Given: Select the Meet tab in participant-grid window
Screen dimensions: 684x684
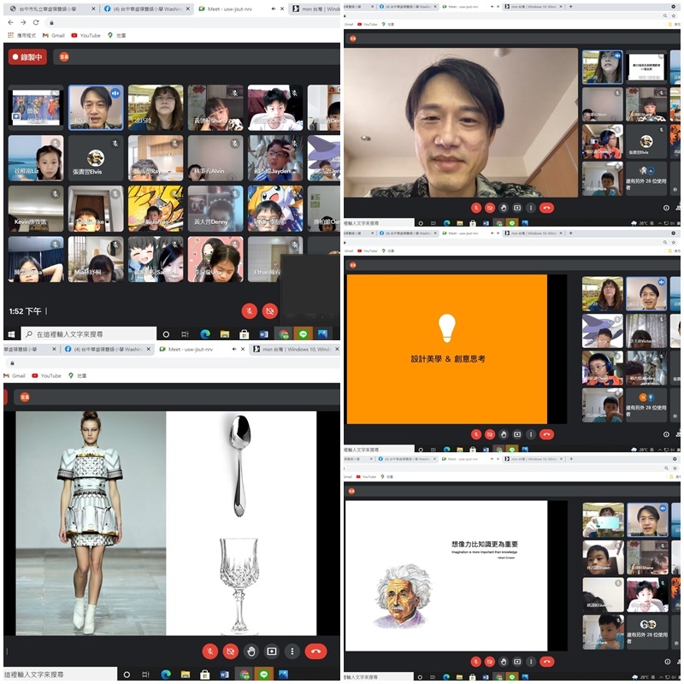Looking at the screenshot, I should (240, 9).
